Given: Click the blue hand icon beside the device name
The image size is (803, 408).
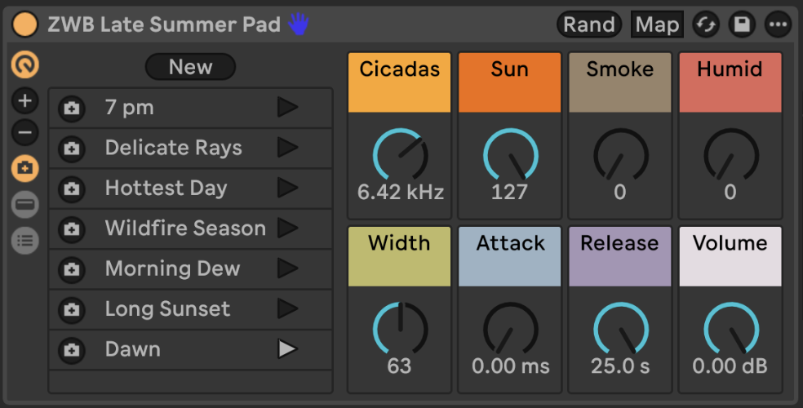Looking at the screenshot, I should [x=299, y=24].
